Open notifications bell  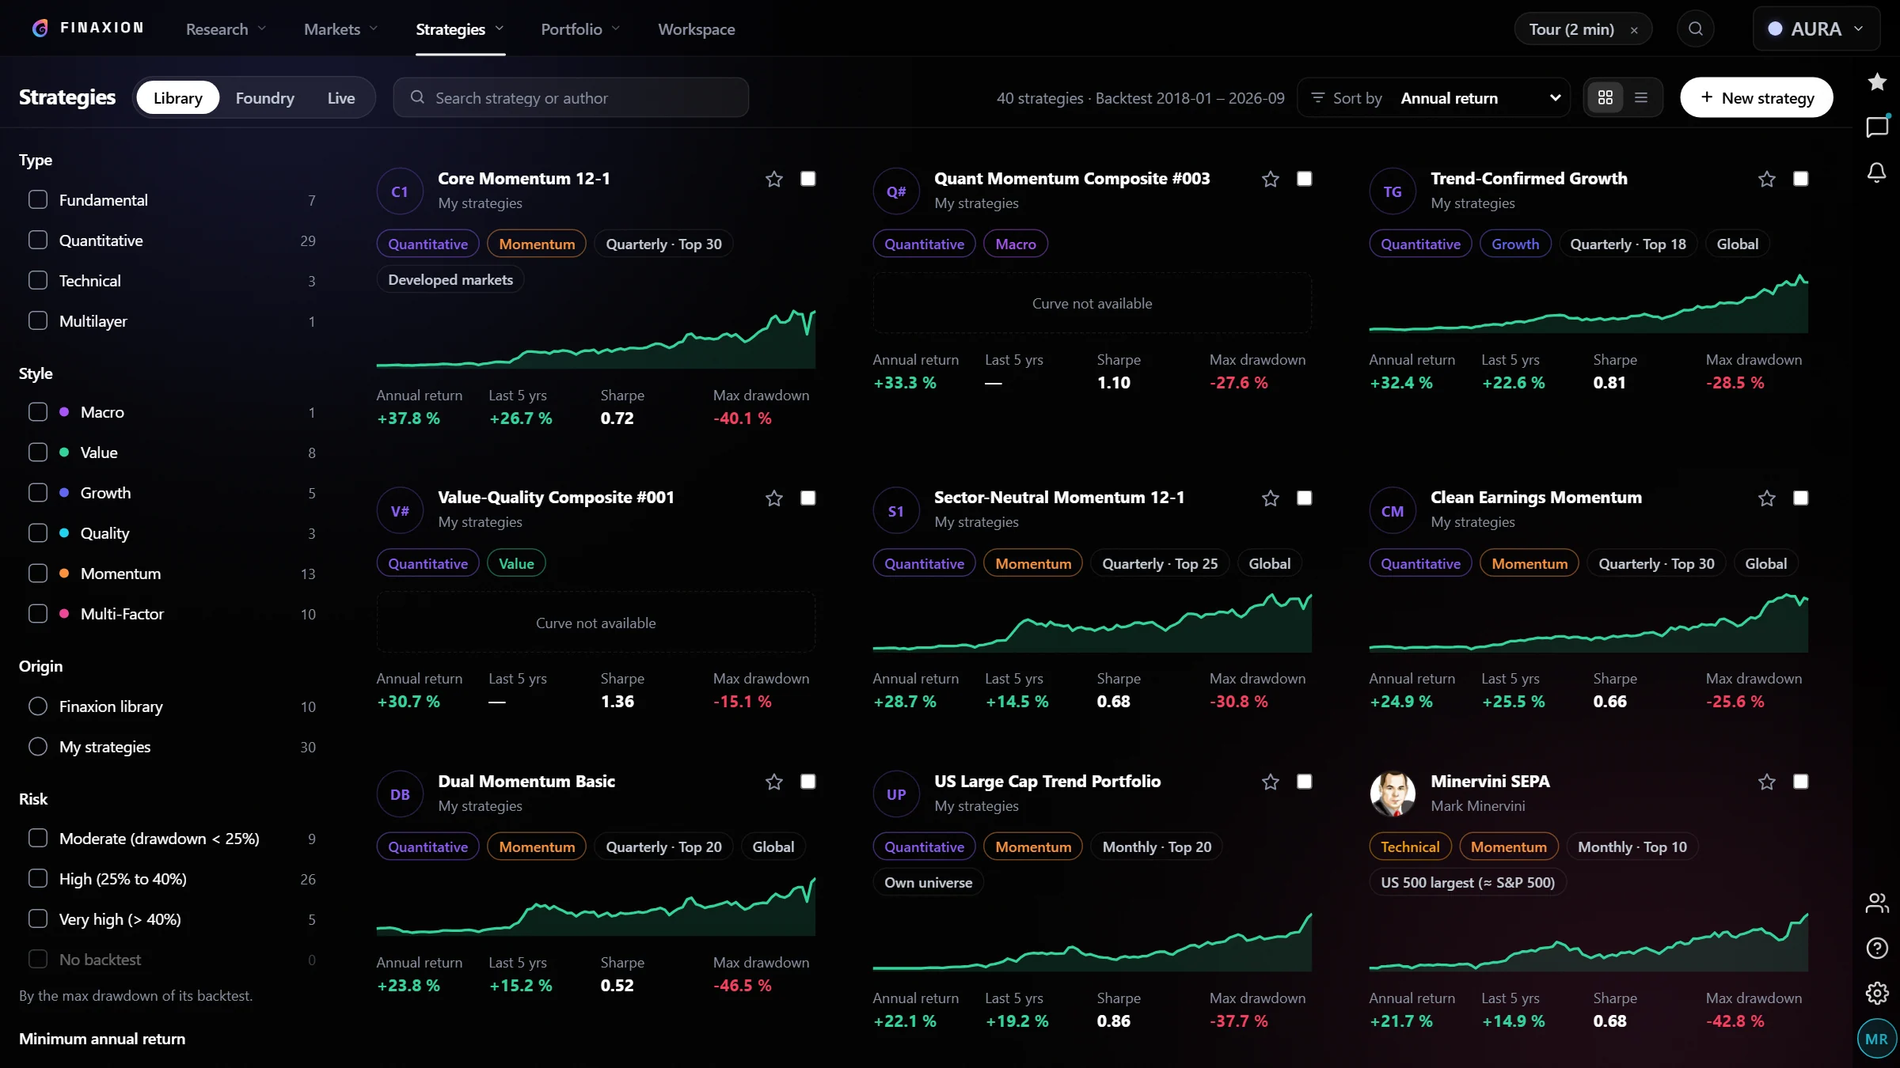(x=1876, y=172)
